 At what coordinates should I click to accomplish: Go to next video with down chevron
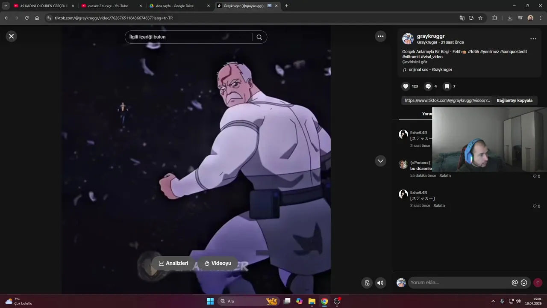[x=380, y=161]
